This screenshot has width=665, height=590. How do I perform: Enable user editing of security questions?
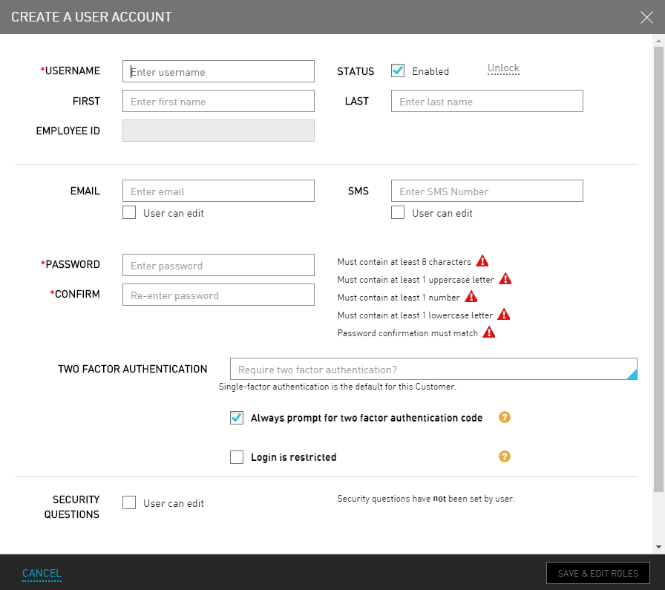[128, 502]
